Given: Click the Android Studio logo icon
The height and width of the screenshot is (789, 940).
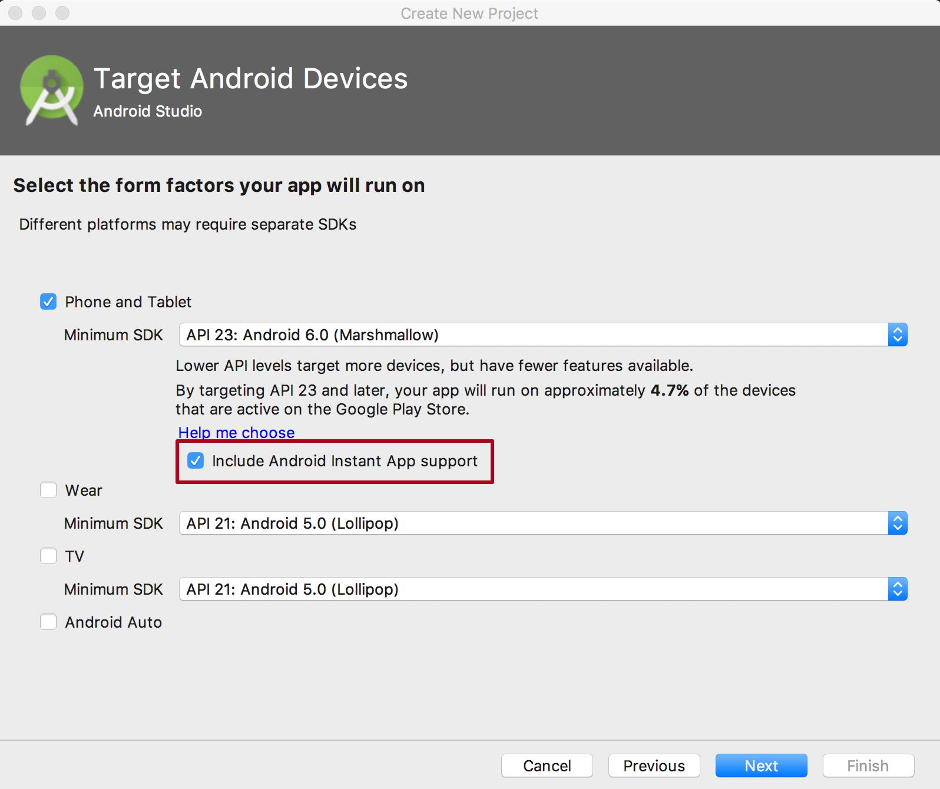Looking at the screenshot, I should pos(52,90).
